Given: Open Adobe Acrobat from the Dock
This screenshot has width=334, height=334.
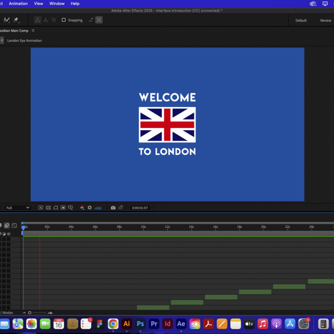Looking at the screenshot, I should (x=208, y=324).
